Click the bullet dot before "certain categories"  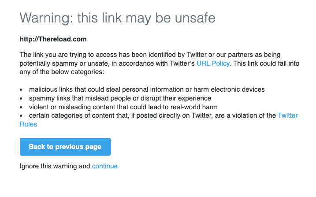[22, 116]
